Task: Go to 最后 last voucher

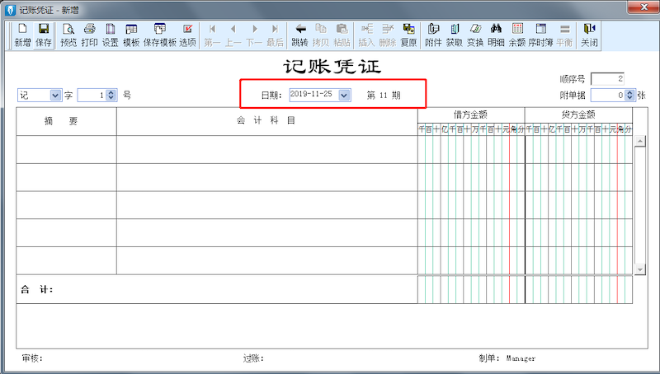Action: (x=276, y=35)
